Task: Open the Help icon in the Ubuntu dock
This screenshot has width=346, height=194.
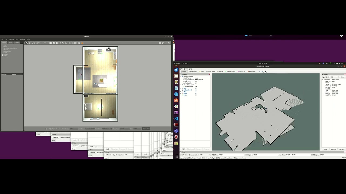Action: (176, 94)
